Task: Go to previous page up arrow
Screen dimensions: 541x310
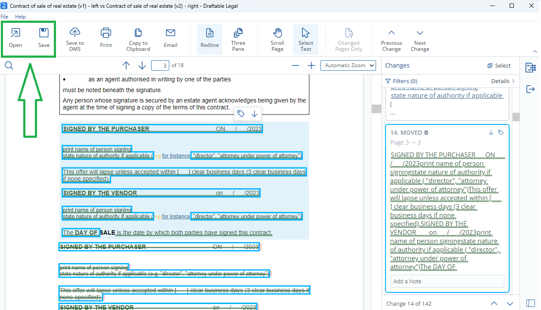Action: pos(126,65)
